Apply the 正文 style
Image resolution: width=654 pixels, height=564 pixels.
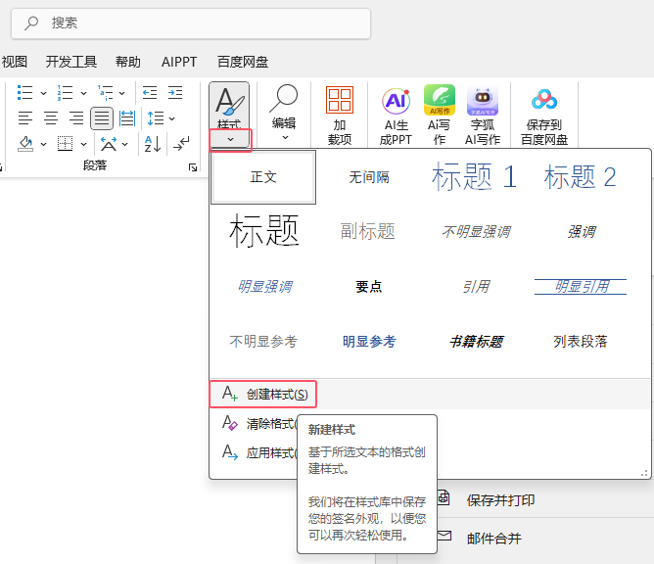click(x=263, y=177)
